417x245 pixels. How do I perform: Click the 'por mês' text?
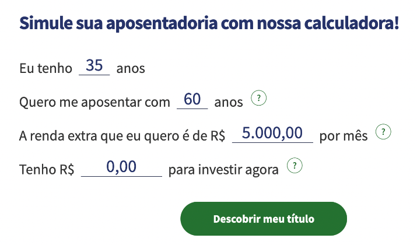pos(344,136)
